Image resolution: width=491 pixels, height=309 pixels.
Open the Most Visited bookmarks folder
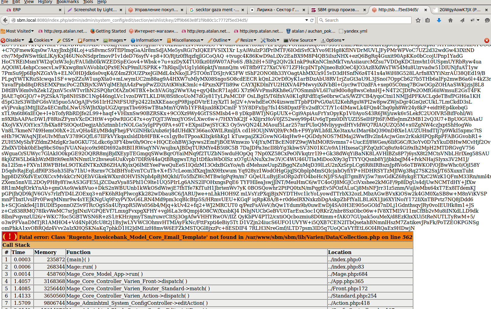(17, 31)
